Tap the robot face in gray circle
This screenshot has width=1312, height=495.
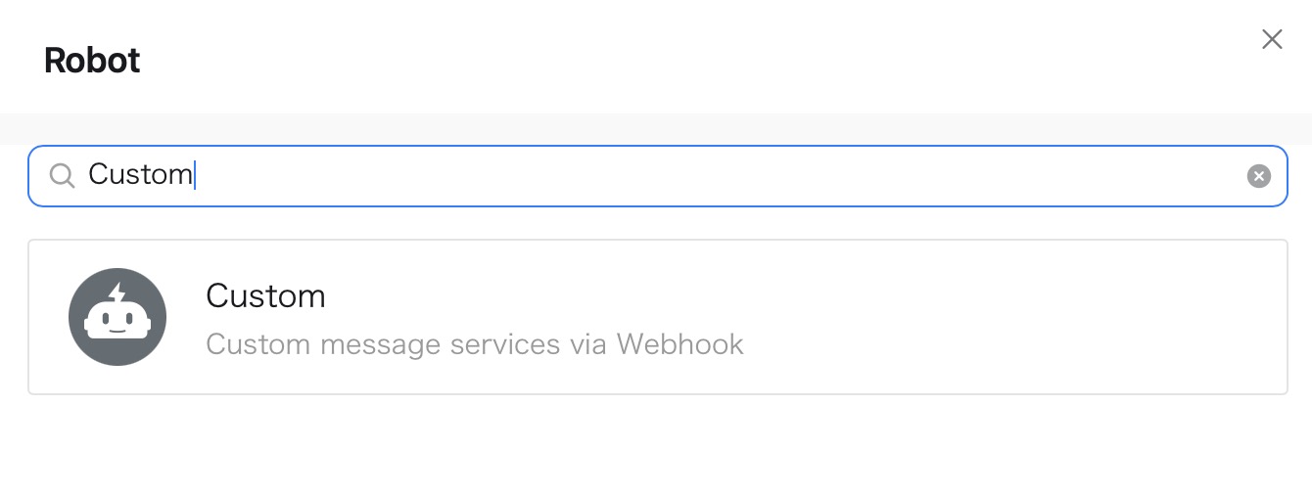pyautogui.click(x=117, y=323)
